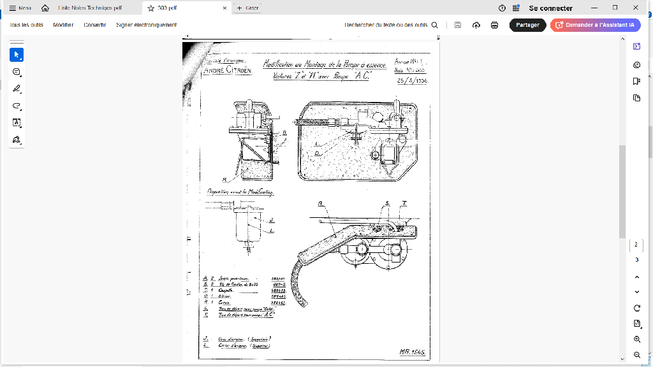
Task: Click Se connecter
Action: [x=550, y=8]
